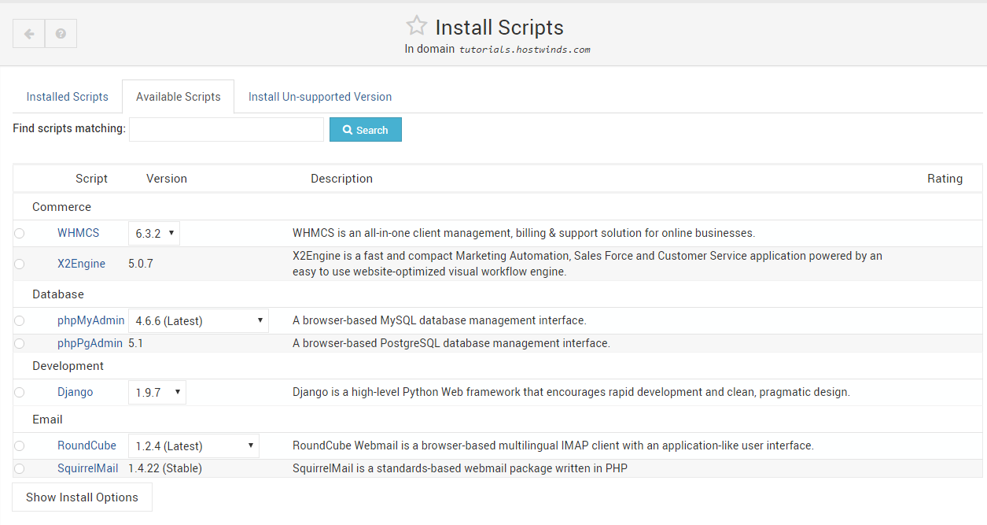Click the Version column header
Viewport: 987px width, 525px height.
point(167,179)
